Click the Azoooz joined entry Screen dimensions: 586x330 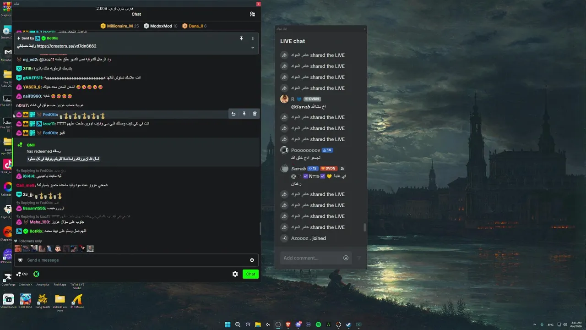pyautogui.click(x=309, y=238)
